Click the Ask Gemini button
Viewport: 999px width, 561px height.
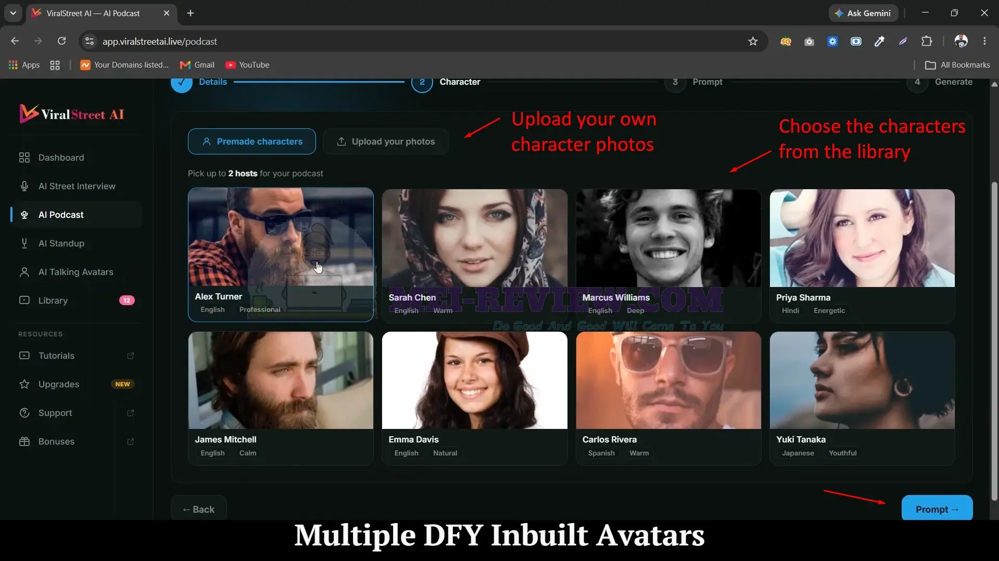863,13
